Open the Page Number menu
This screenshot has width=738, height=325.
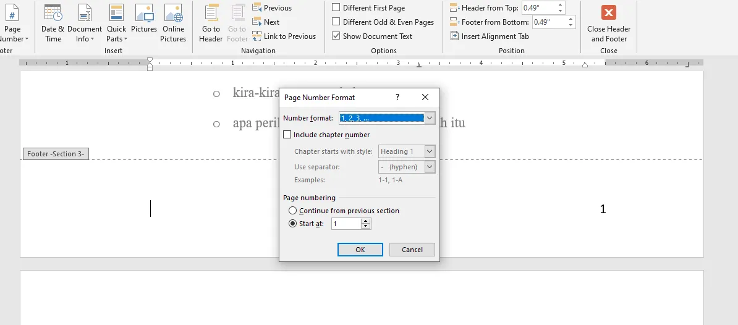tap(12, 25)
